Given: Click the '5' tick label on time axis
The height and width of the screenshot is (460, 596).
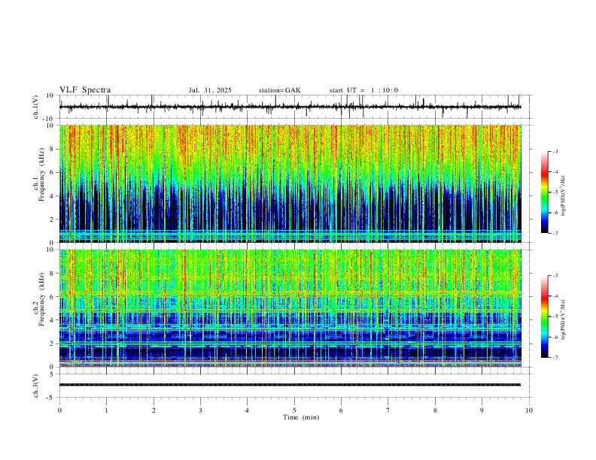Looking at the screenshot, I should (x=294, y=410).
